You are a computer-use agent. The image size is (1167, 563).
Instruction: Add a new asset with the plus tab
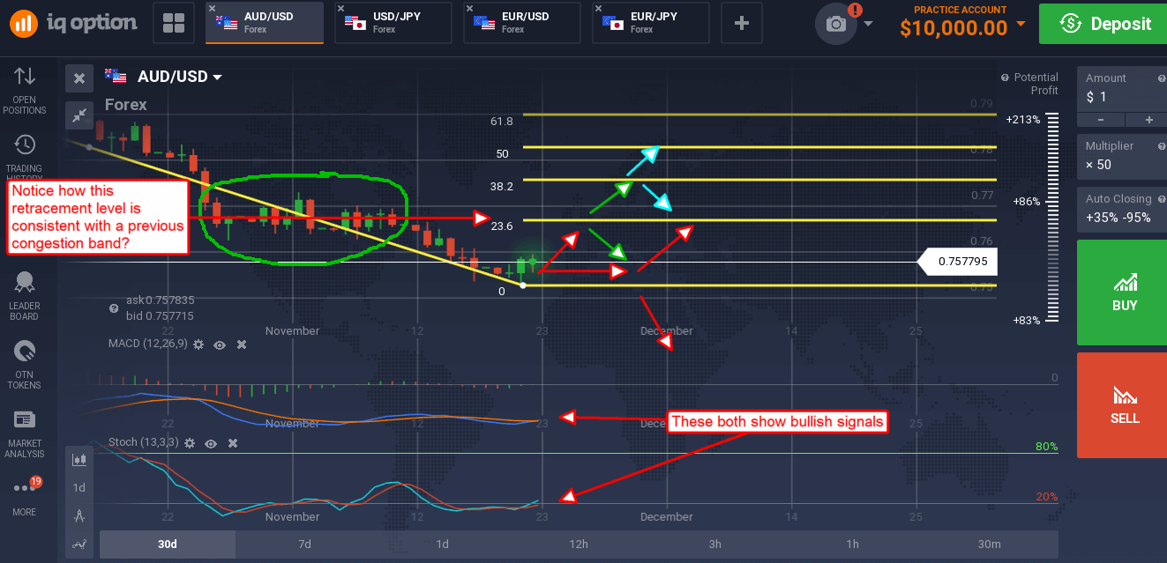click(741, 23)
